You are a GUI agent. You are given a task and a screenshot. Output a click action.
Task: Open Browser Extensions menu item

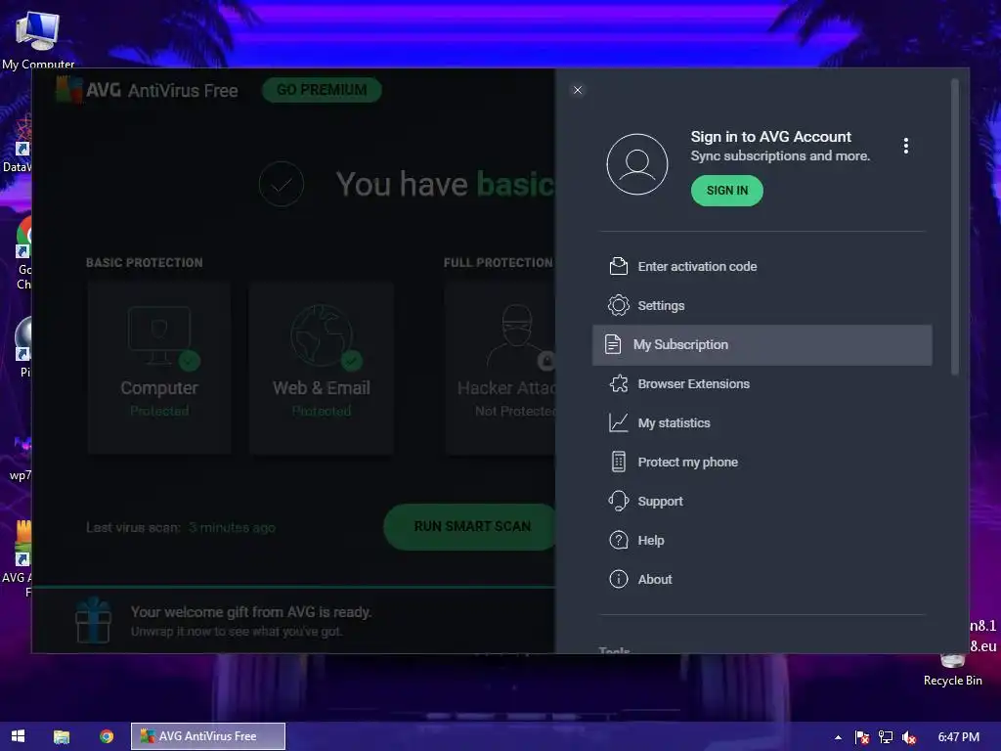pos(762,383)
